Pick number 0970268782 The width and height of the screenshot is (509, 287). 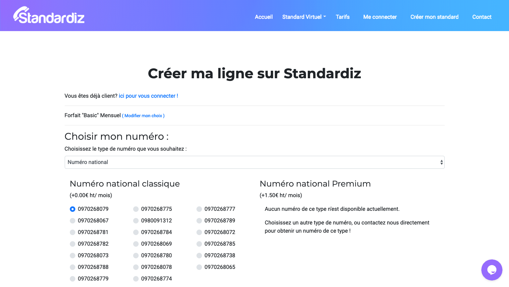(x=73, y=244)
